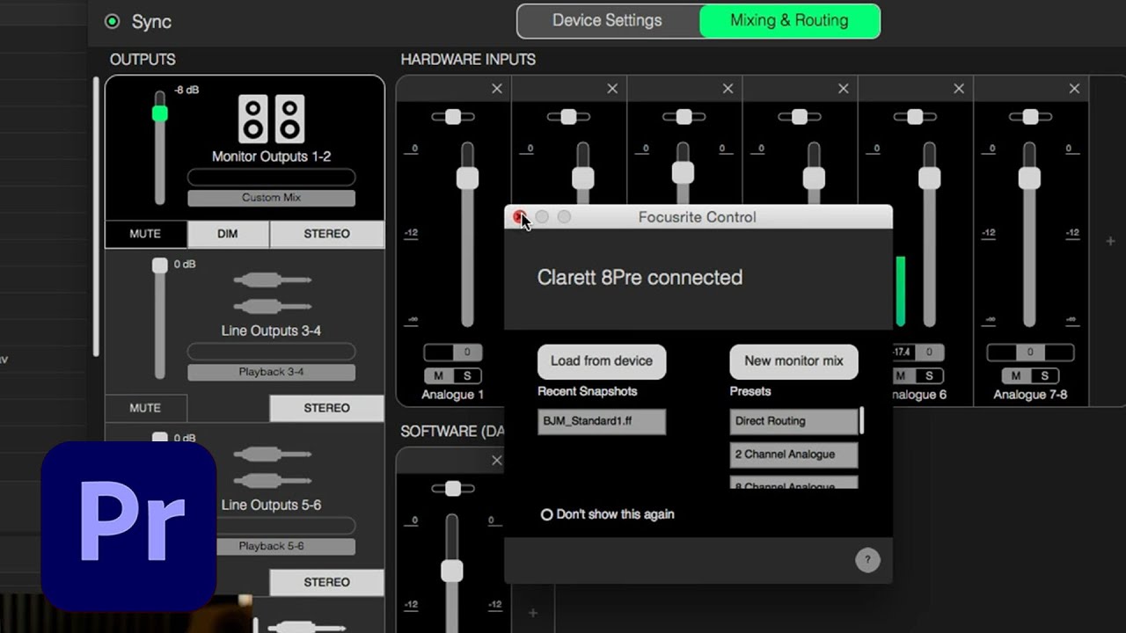Viewport: 1126px width, 633px height.
Task: Click the Analogue 7-8 level fader handle
Action: [x=1029, y=178]
